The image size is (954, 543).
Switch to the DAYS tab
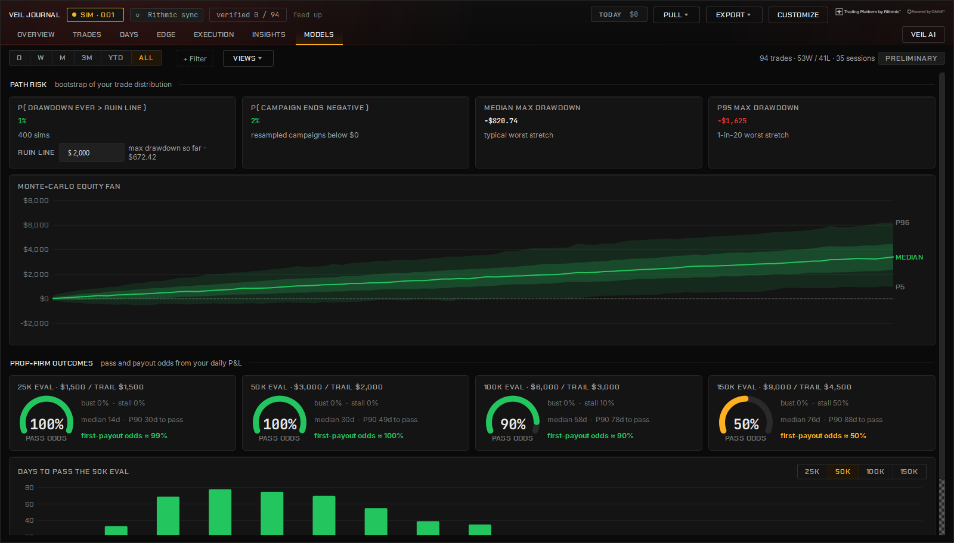point(129,35)
